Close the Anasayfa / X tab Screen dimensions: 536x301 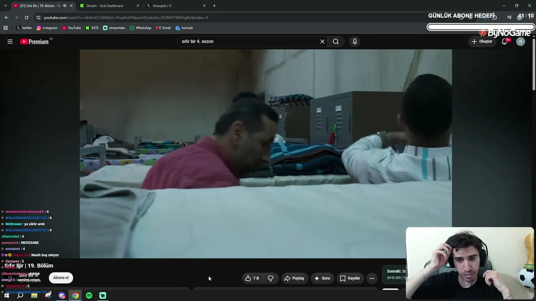coord(204,6)
